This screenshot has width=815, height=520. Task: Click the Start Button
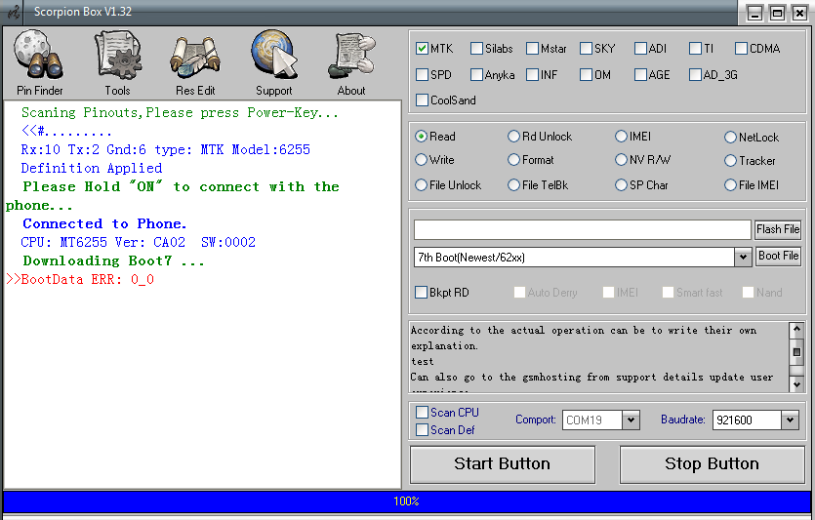(x=502, y=463)
